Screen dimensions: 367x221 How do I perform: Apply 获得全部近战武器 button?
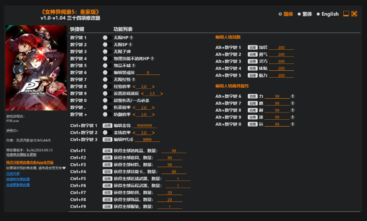107,179
